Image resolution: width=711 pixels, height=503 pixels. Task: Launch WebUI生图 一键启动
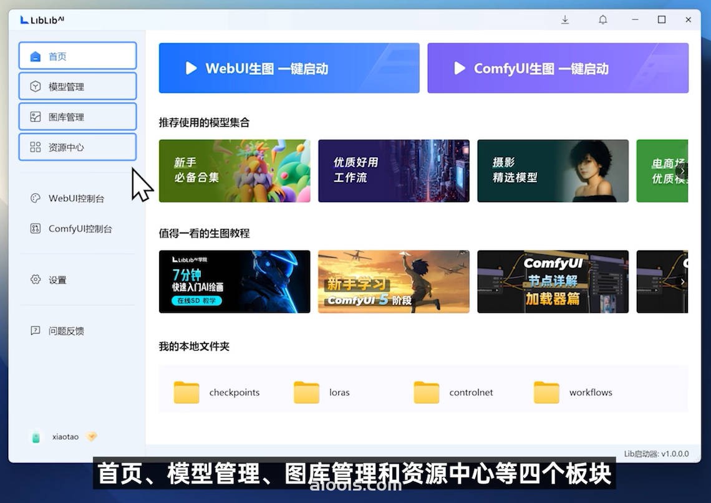[x=289, y=68]
